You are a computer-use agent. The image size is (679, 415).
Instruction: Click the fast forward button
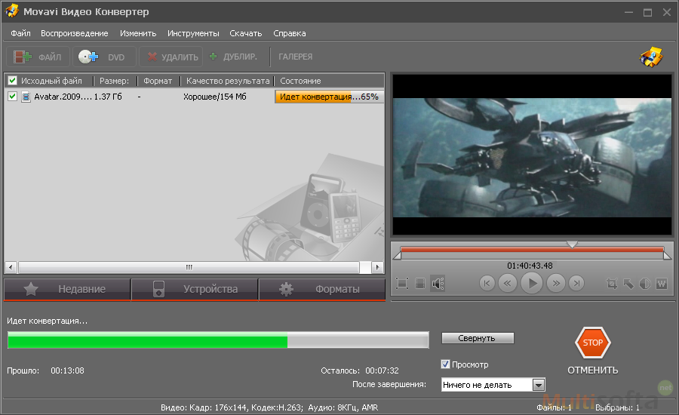click(x=556, y=284)
